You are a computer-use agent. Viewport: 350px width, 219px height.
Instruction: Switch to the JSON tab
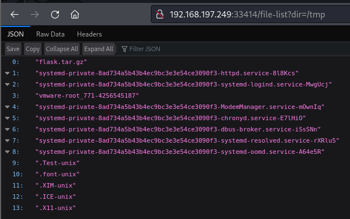tap(15, 34)
